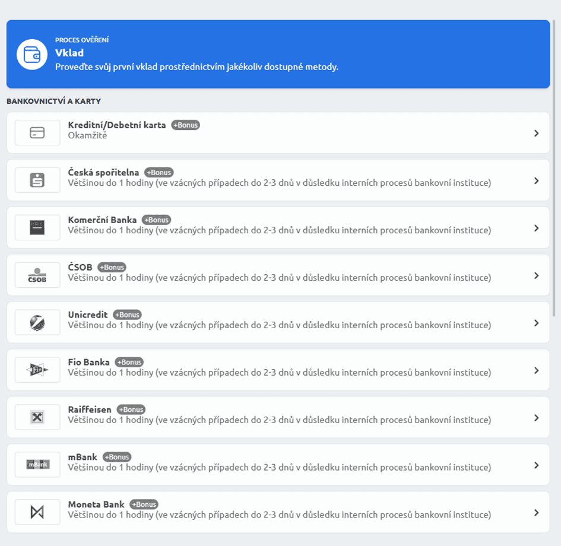The height and width of the screenshot is (546, 561).
Task: Click the Fio Banka name label
Action: point(88,362)
